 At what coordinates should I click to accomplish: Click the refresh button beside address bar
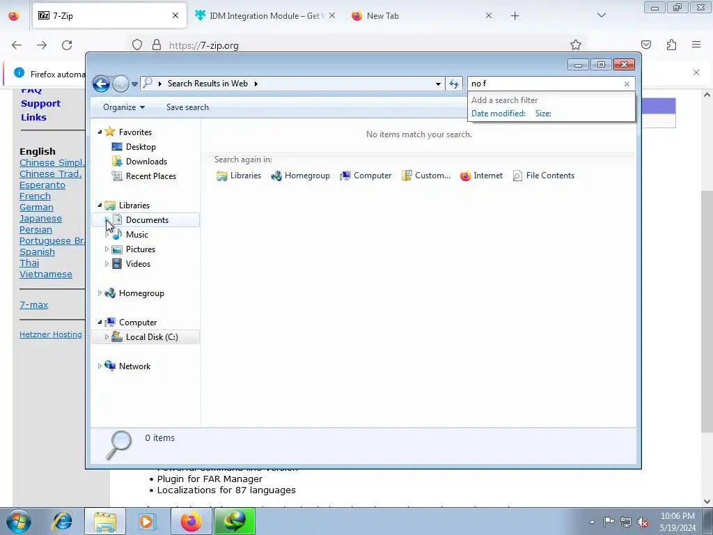point(454,84)
